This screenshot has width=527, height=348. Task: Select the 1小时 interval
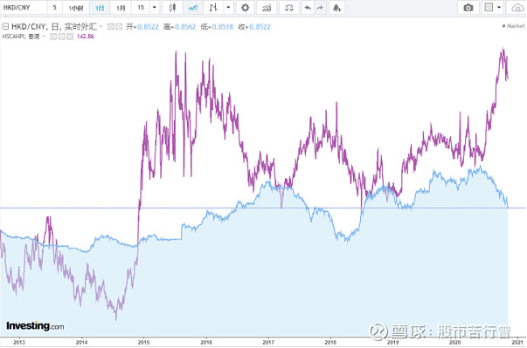[76, 7]
